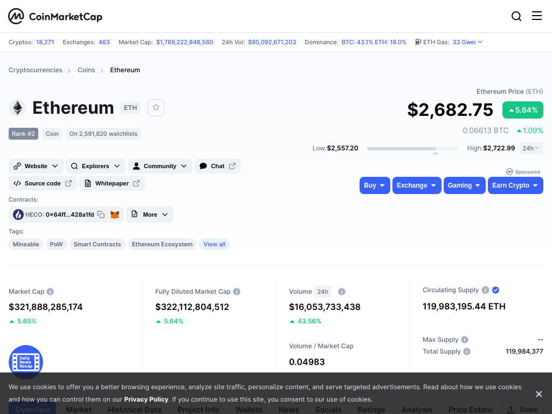Click the Rank #2 badge
The image size is (552, 414).
coord(23,134)
